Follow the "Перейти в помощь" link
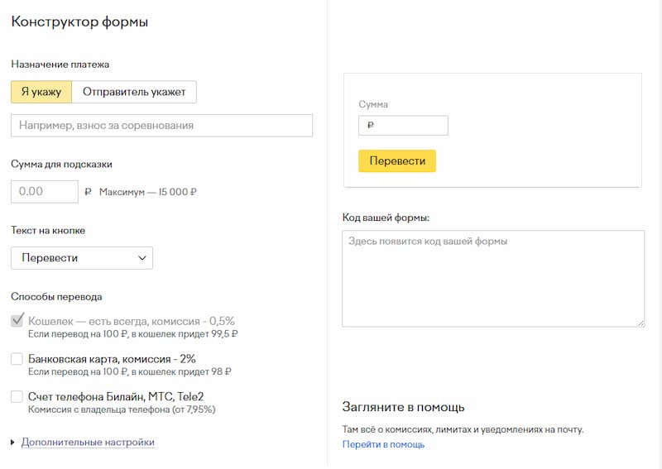The width and height of the screenshot is (662, 469). 383,444
